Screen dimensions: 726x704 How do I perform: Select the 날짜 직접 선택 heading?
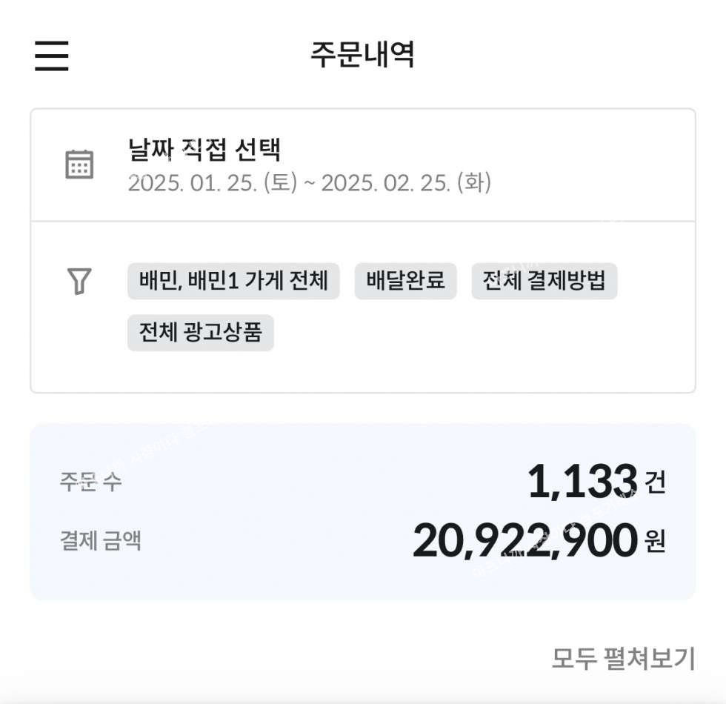pyautogui.click(x=204, y=150)
